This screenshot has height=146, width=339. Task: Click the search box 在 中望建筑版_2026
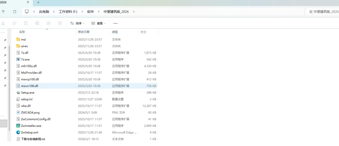[x=322, y=12]
